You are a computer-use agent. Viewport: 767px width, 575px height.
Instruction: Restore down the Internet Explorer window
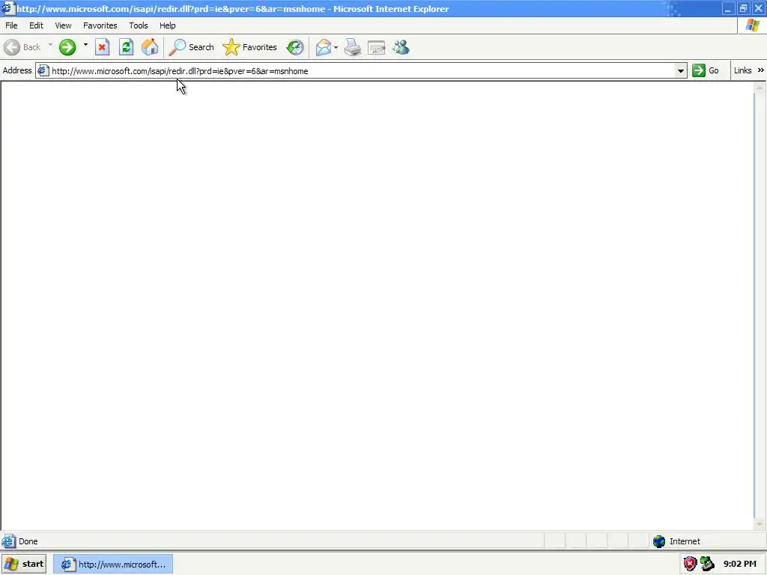coord(743,8)
